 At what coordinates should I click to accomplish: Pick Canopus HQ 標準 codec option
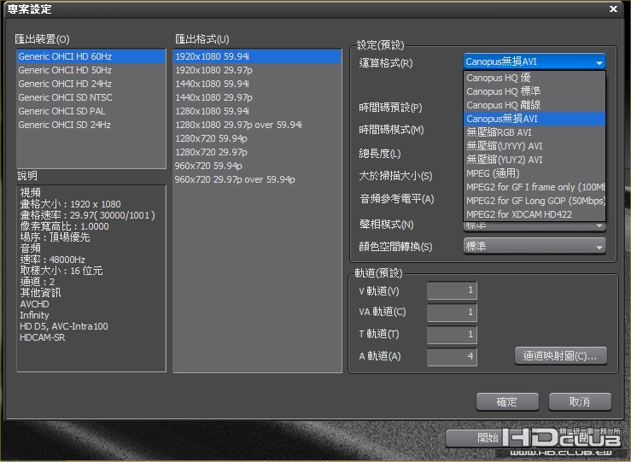[x=535, y=91]
